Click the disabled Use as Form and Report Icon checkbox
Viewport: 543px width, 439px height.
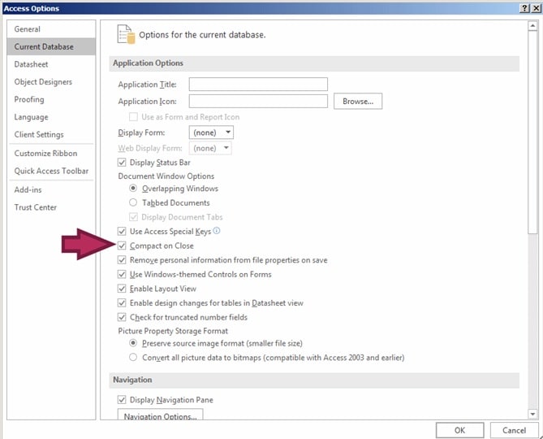click(133, 117)
